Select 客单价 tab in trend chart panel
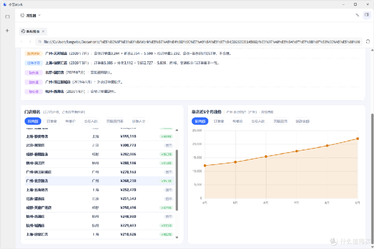Screen dimensions: 374x249 coord(238,121)
